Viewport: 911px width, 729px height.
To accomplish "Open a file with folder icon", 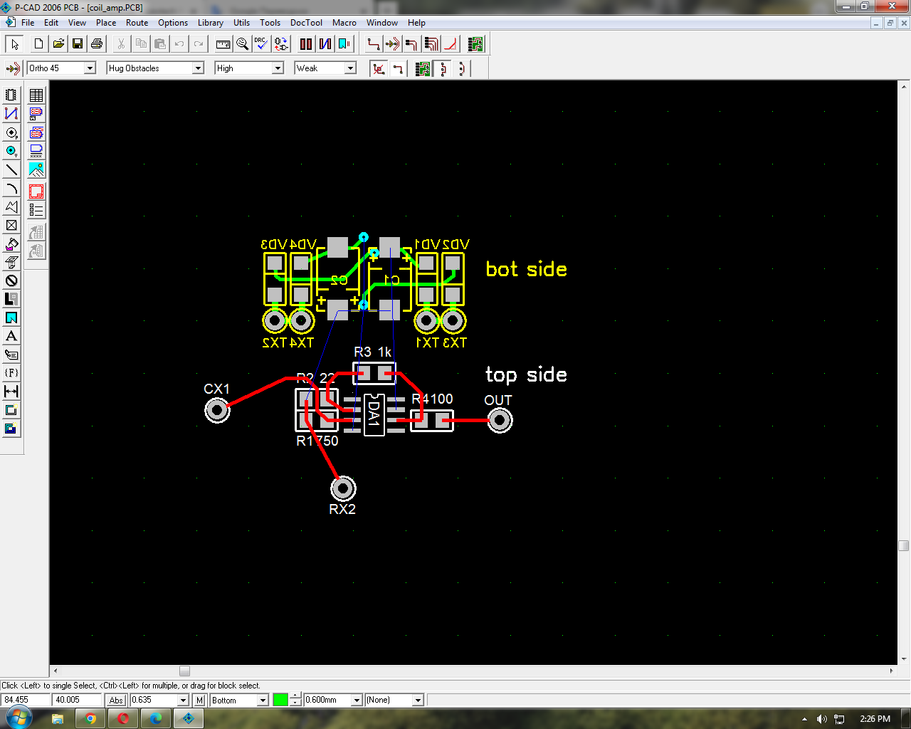I will pos(58,44).
